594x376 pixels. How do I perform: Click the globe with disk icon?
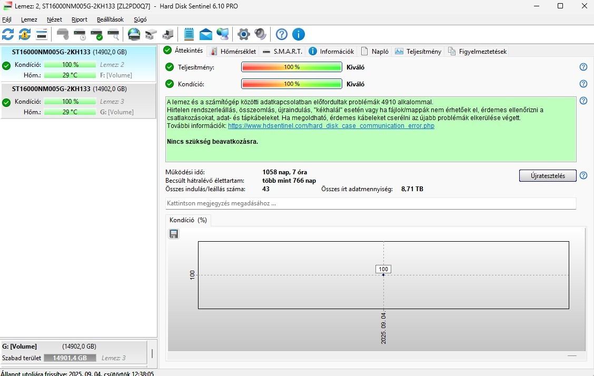[x=134, y=34]
